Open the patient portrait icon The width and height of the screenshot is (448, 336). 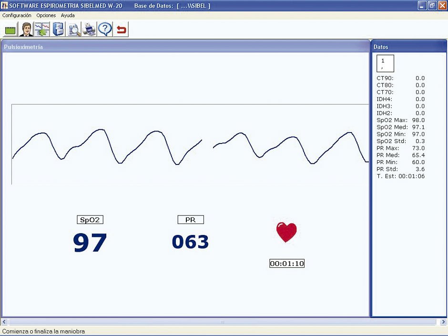pyautogui.click(x=26, y=30)
